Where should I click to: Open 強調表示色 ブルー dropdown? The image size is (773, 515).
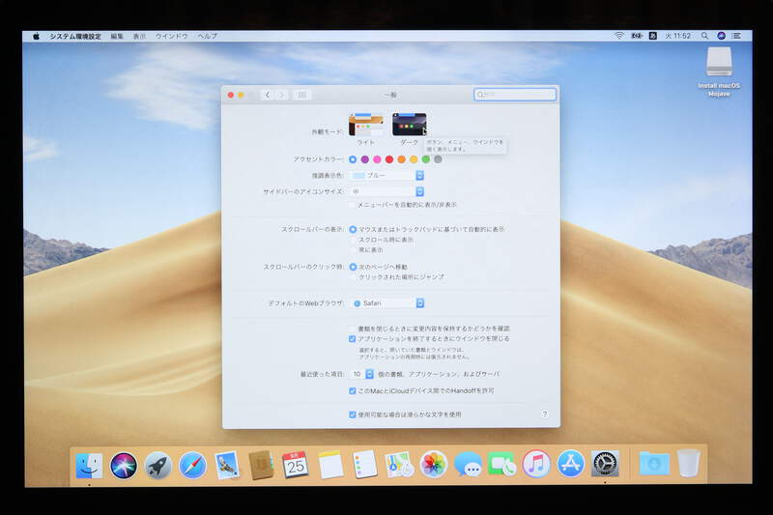point(386,176)
